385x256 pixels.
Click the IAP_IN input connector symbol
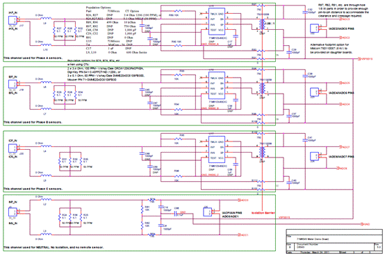point(13,20)
